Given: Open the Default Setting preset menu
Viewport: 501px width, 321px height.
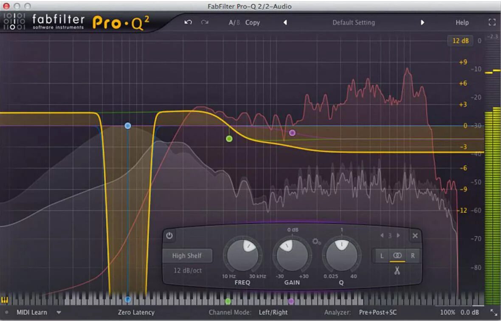Looking at the screenshot, I should pyautogui.click(x=354, y=23).
